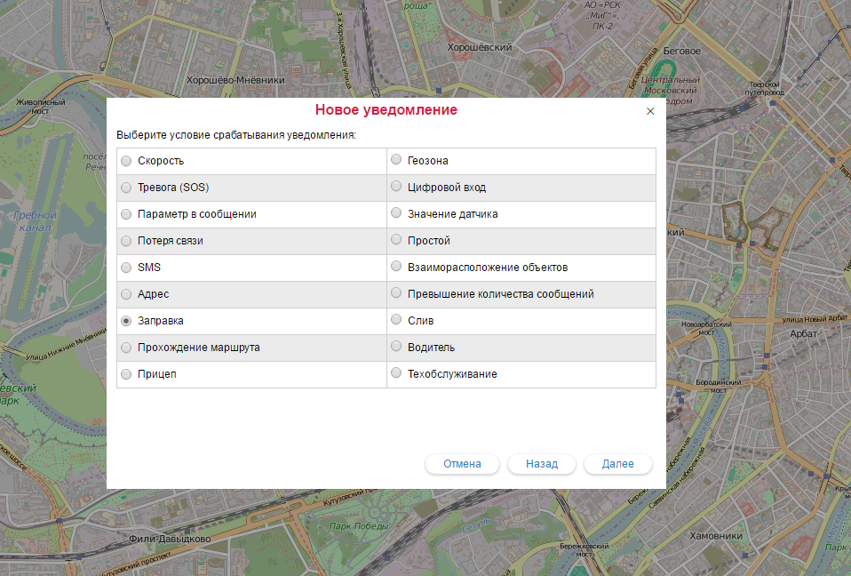851x576 pixels.
Task: Select the Заправка radio button
Action: (x=125, y=321)
